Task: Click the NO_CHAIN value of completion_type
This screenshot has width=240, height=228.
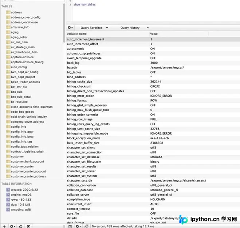Action: [158, 199]
